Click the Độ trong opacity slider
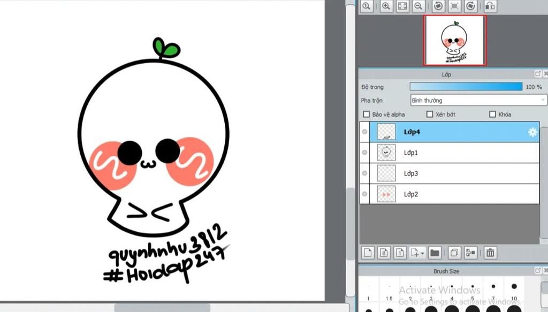The width and height of the screenshot is (548, 312). point(466,87)
